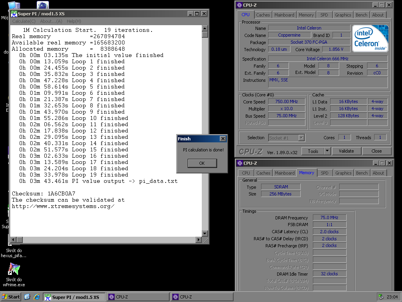Click Super PI vertical scrollbar down arrow
This screenshot has height=302, width=402.
coord(205,234)
